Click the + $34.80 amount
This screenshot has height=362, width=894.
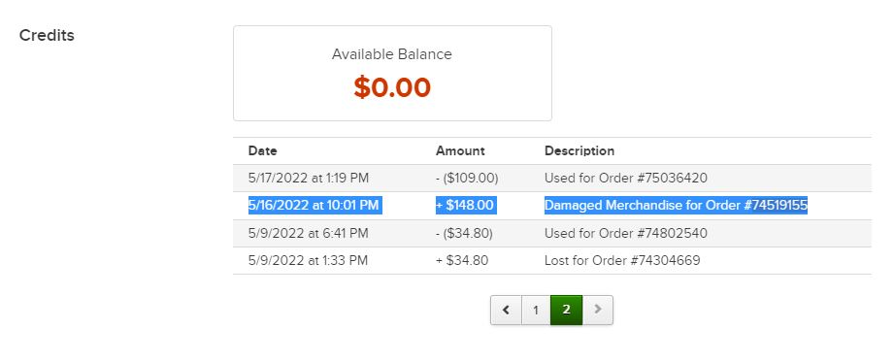click(462, 260)
